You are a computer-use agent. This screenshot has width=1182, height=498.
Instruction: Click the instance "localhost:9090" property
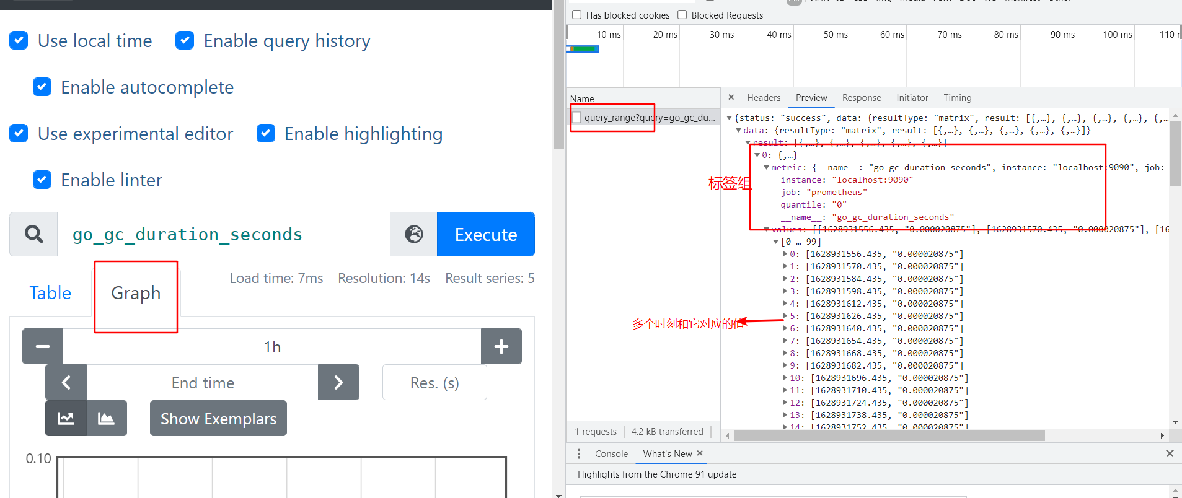[847, 180]
